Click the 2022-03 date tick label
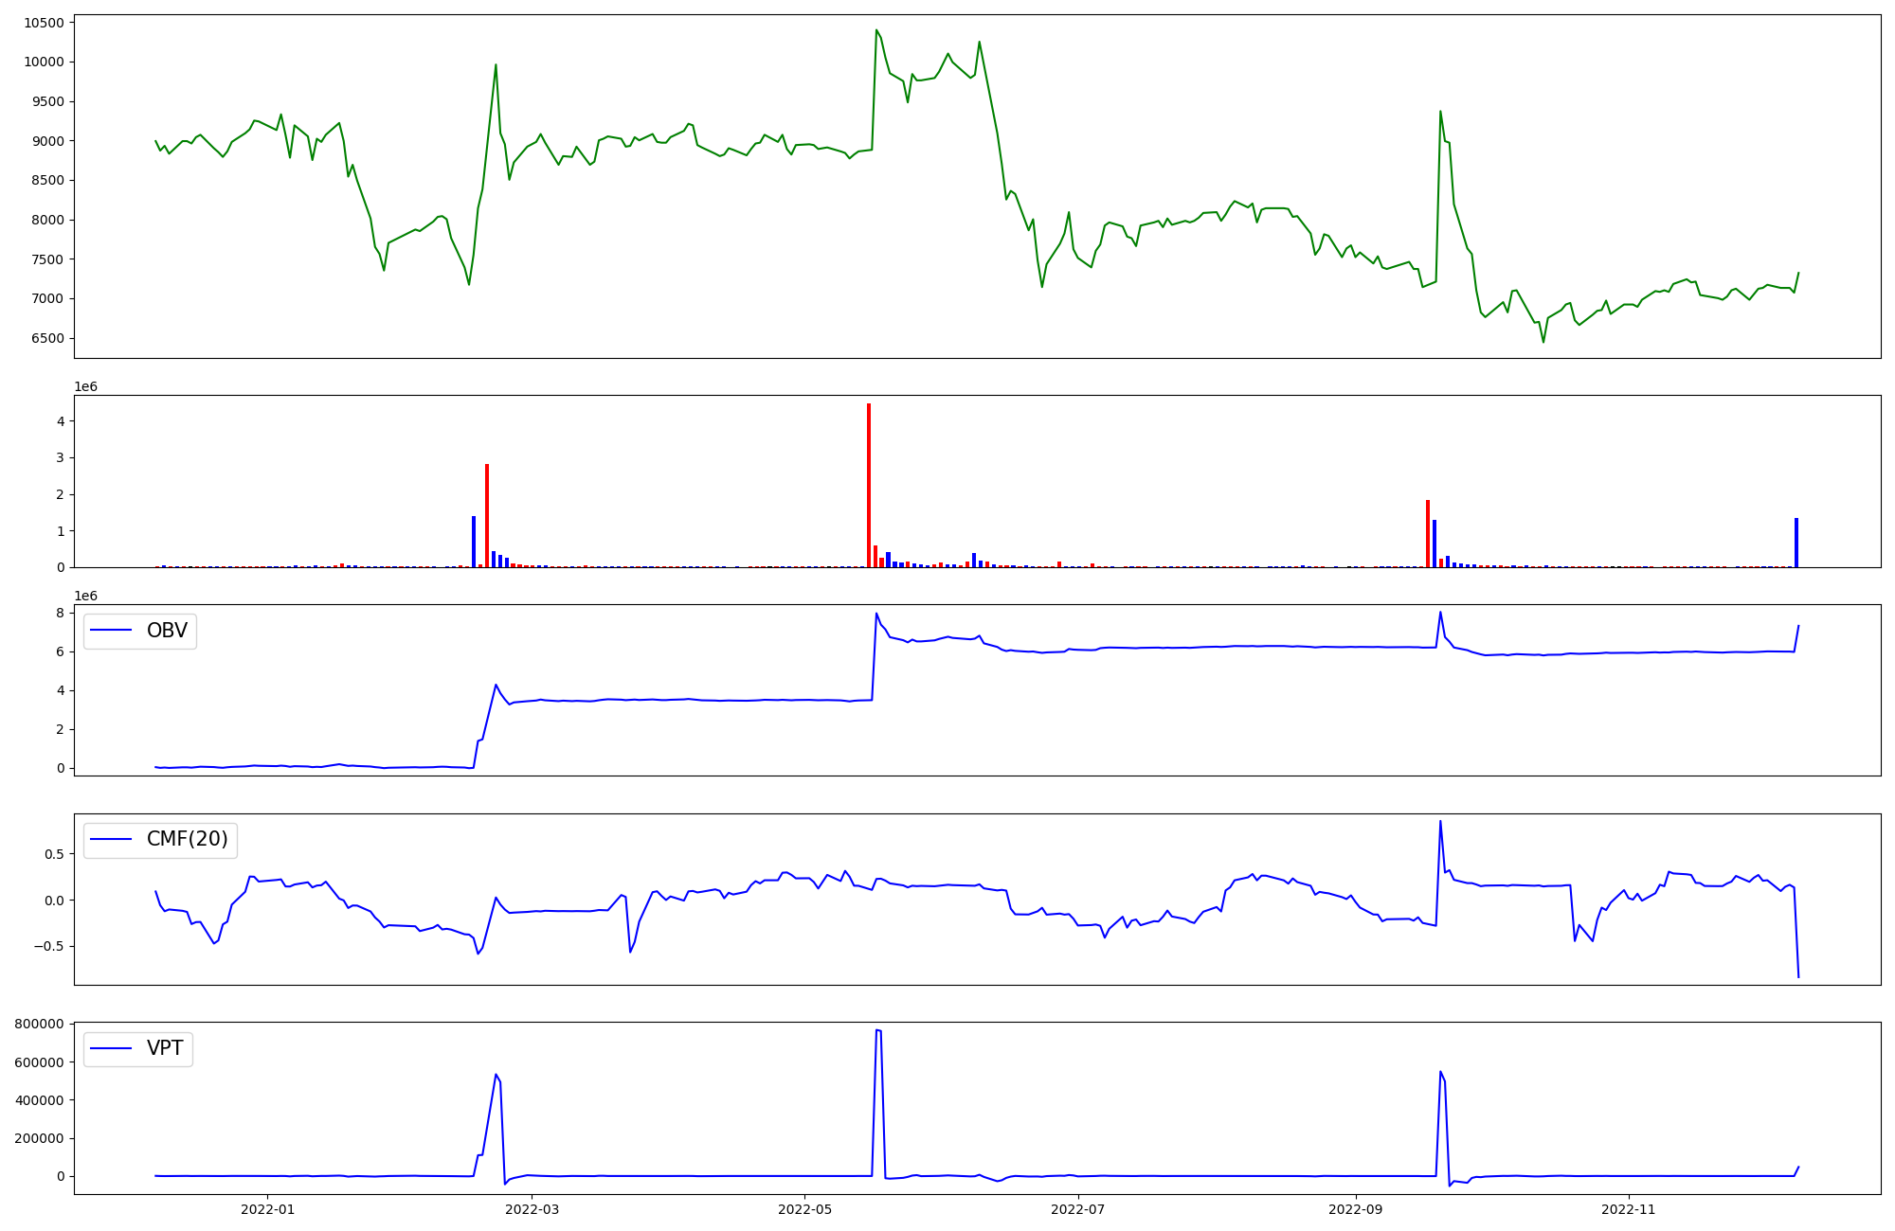This screenshot has height=1231, width=1895. pos(532,1209)
